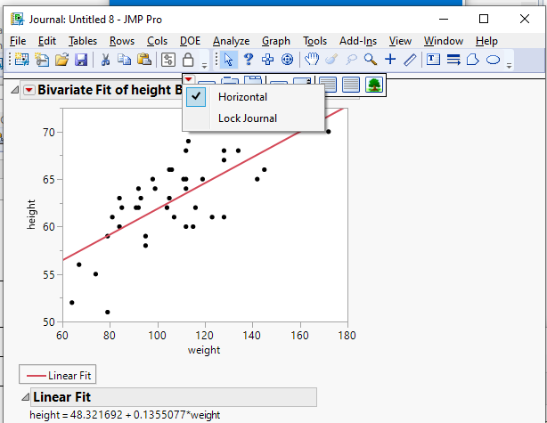The width and height of the screenshot is (547, 423).
Task: Click the Lock padlock toolbar icon
Action: (188, 60)
